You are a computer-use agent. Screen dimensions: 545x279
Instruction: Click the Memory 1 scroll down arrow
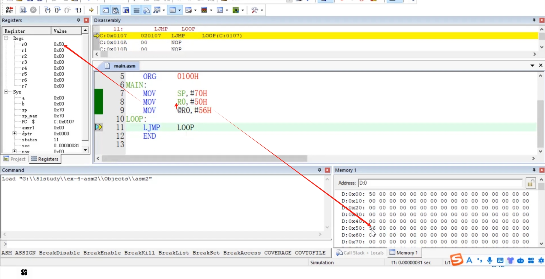[x=541, y=244]
